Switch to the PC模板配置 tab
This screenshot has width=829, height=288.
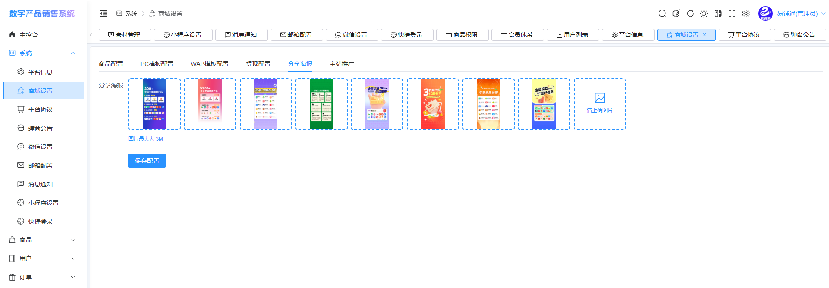(157, 64)
